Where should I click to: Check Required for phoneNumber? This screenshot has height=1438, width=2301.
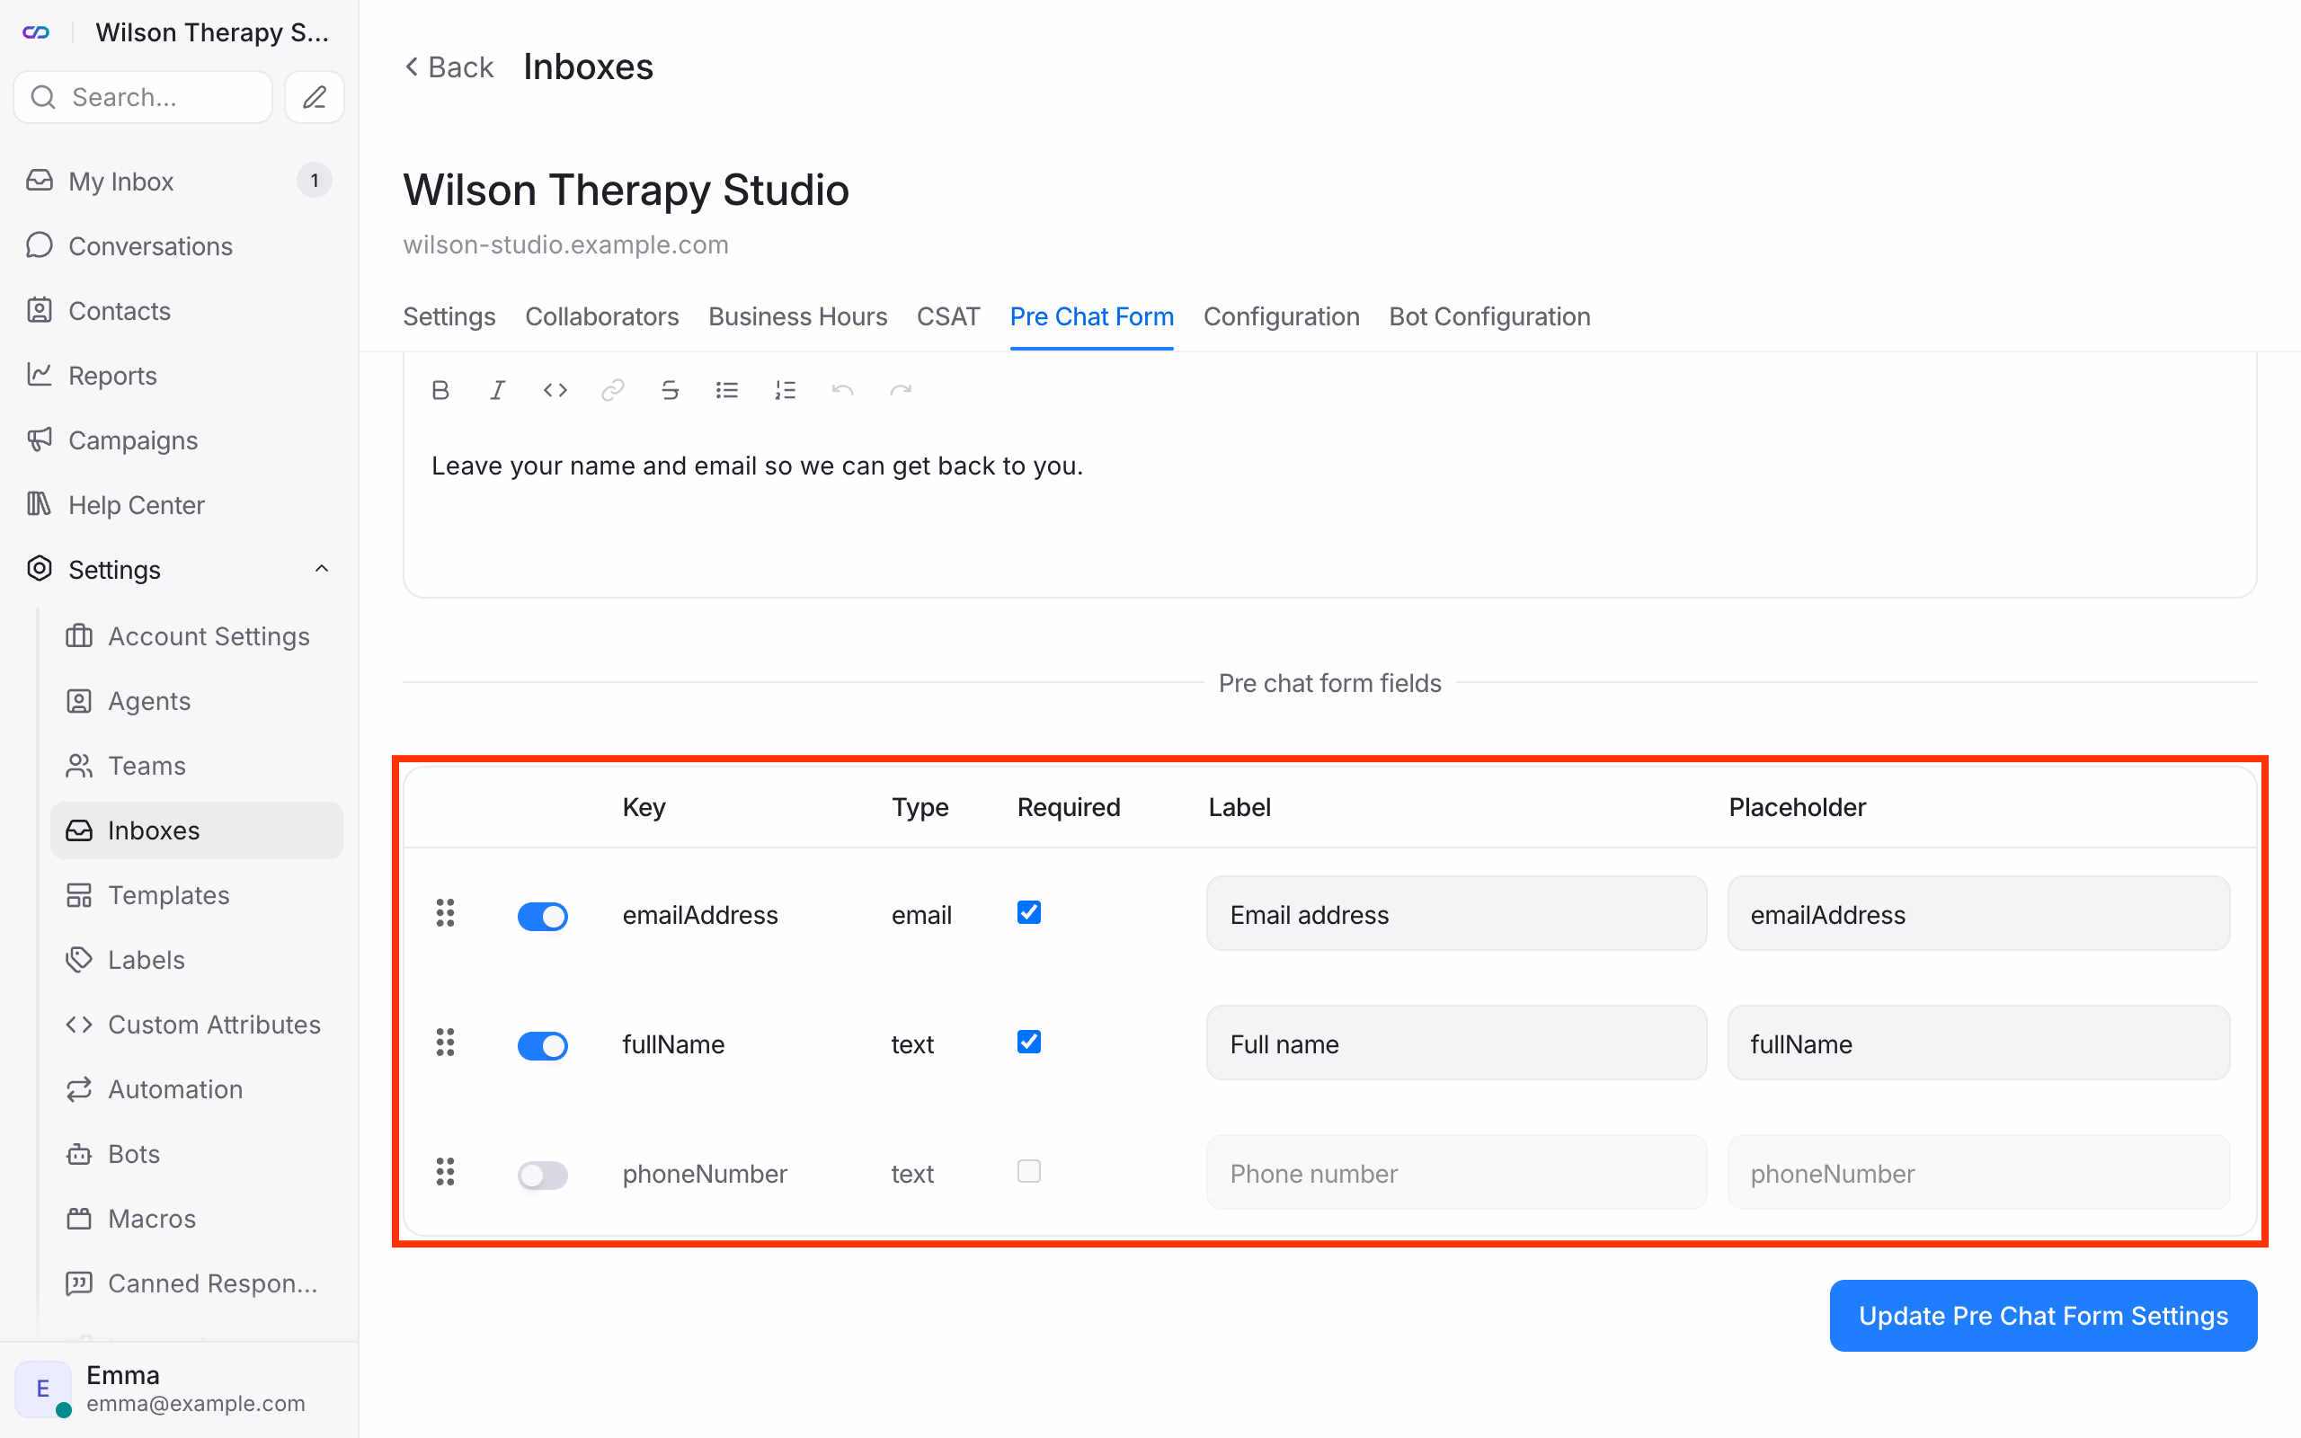tap(1029, 1171)
